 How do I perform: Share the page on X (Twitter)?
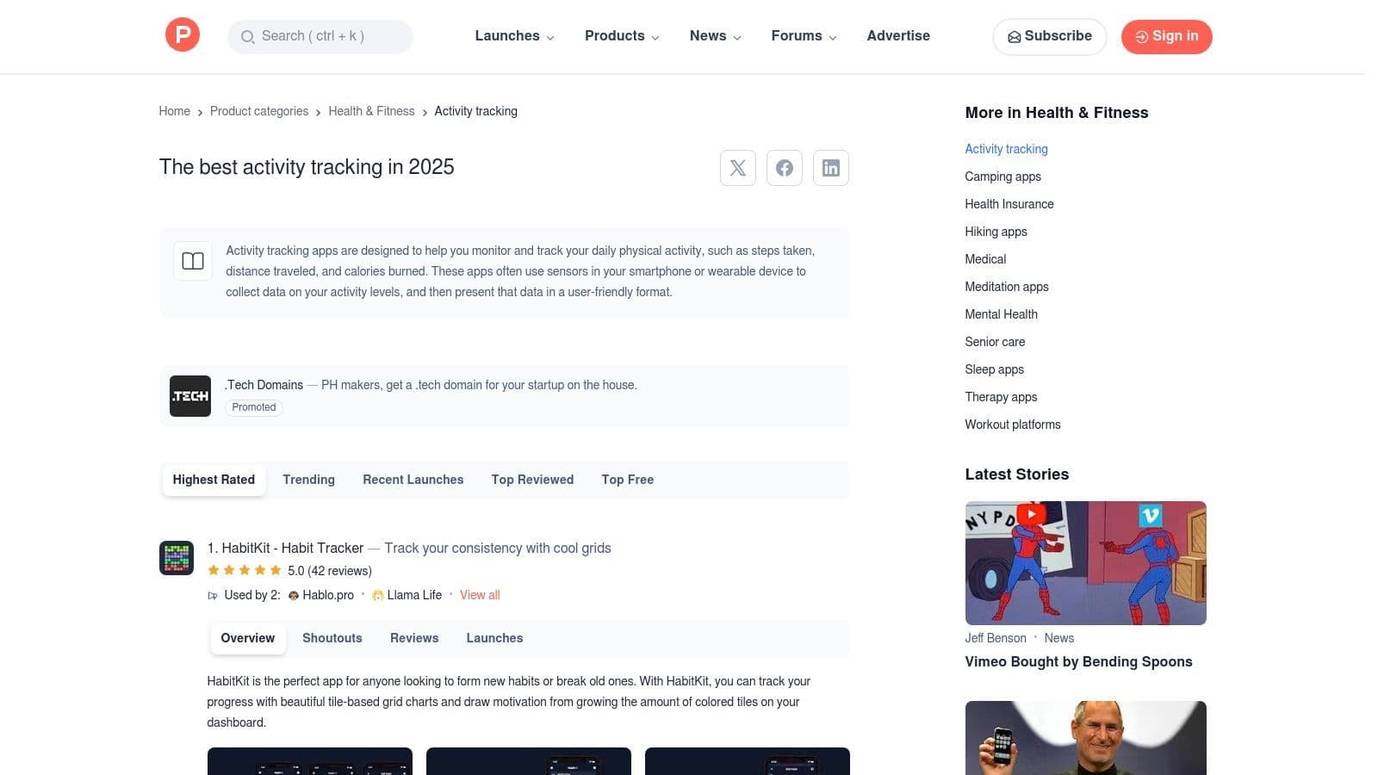click(x=738, y=168)
